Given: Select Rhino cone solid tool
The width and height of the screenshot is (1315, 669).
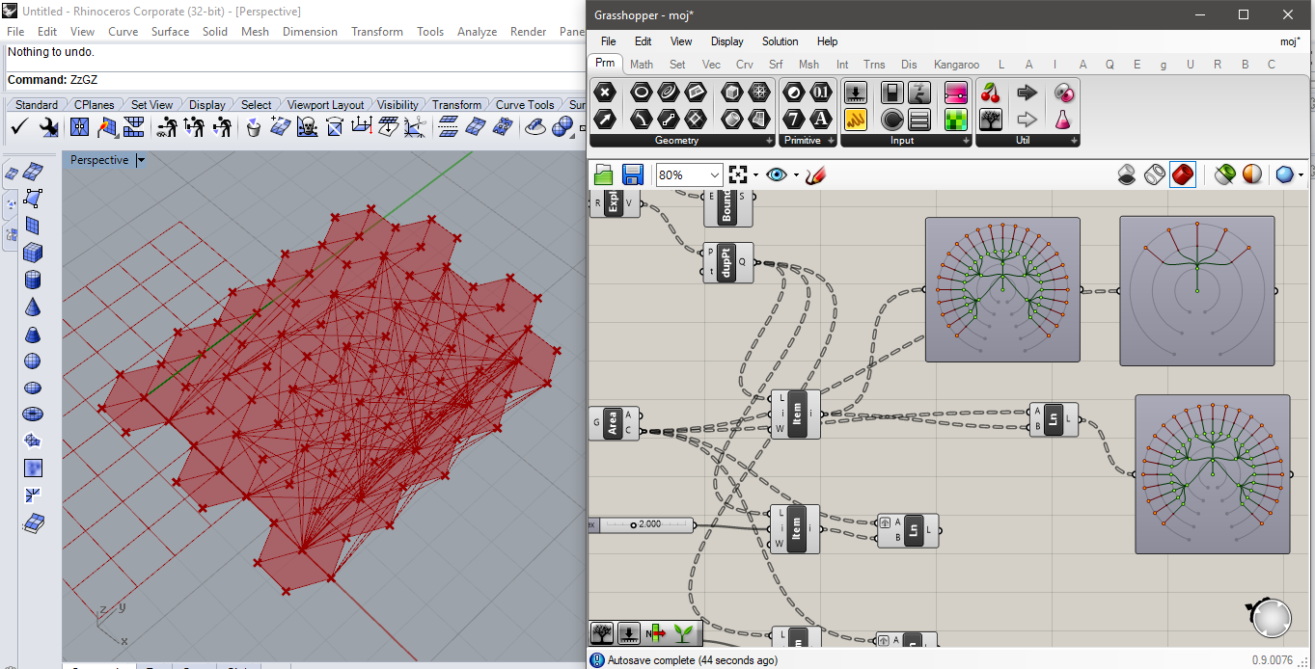Looking at the screenshot, I should coord(33,308).
